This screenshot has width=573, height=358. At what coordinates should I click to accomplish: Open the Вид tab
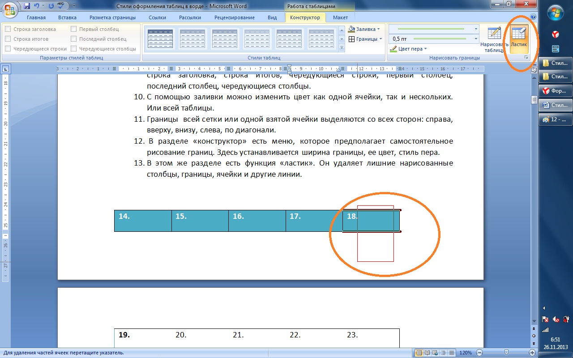pyautogui.click(x=272, y=17)
